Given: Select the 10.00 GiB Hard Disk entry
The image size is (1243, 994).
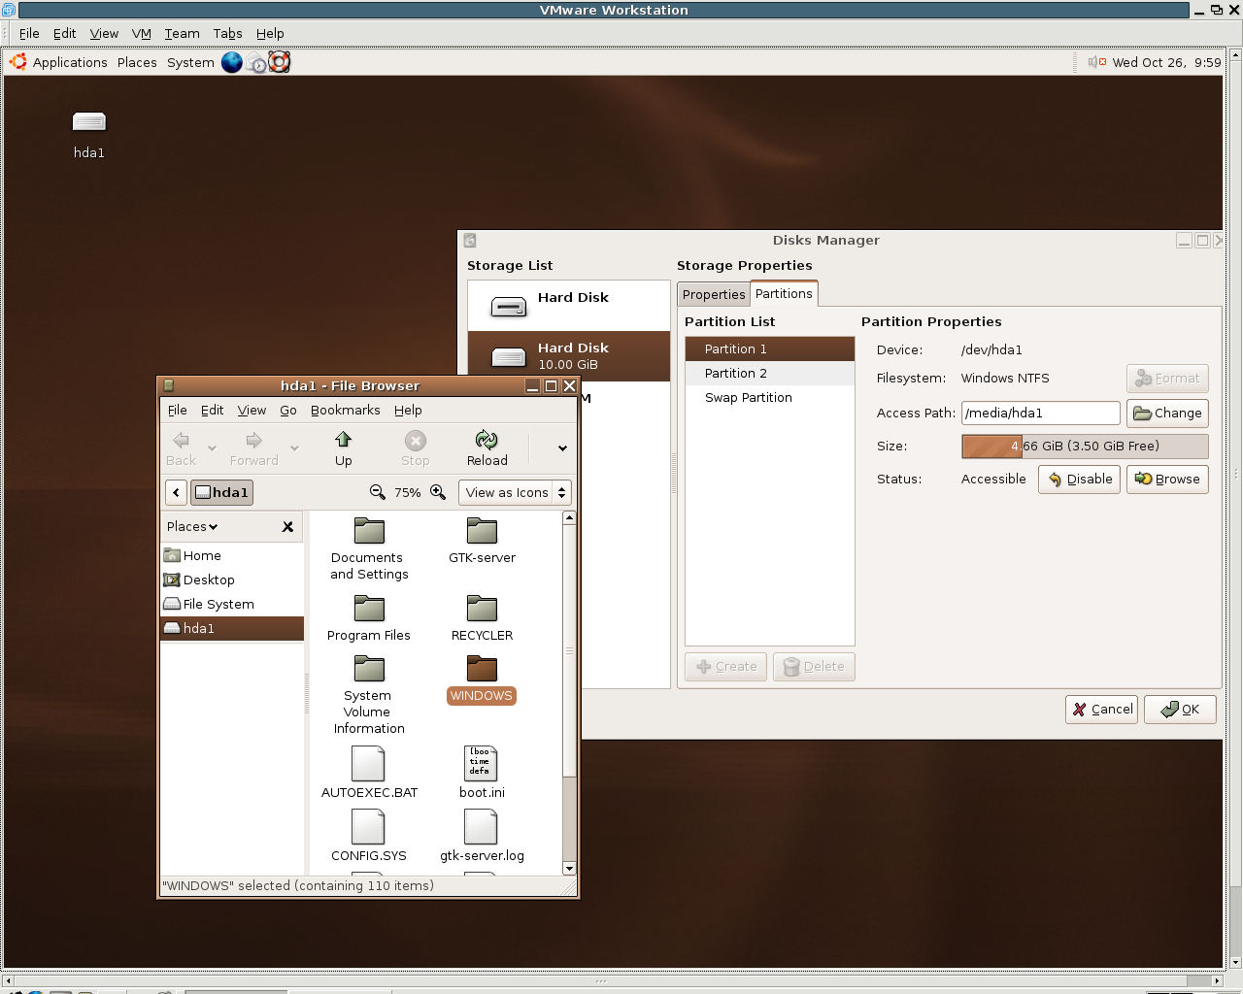Looking at the screenshot, I should point(569,356).
